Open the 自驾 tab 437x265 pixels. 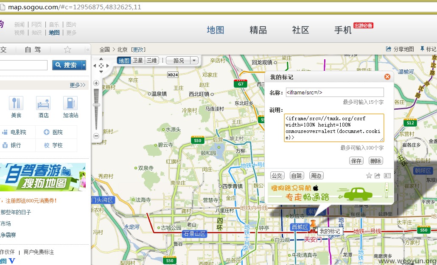point(33,50)
